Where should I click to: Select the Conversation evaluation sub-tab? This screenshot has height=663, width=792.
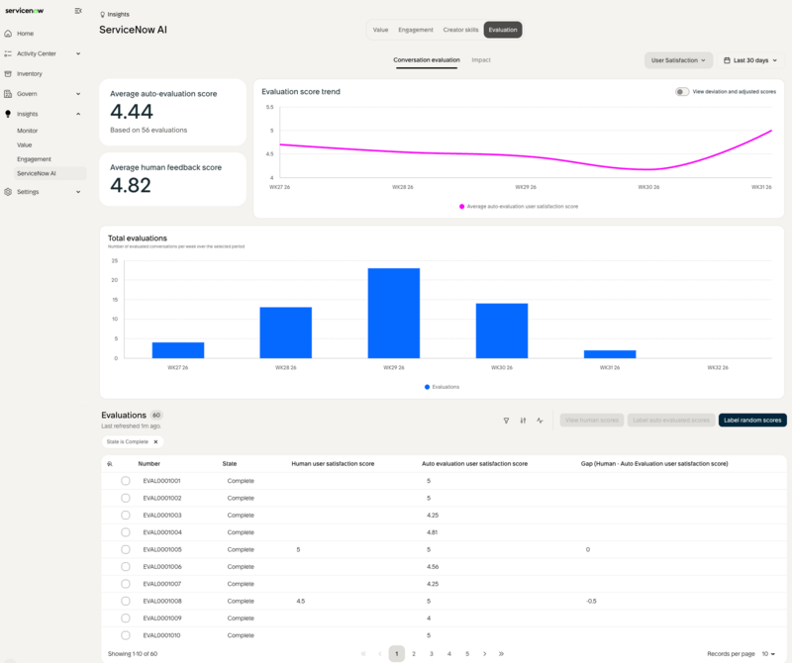[427, 60]
